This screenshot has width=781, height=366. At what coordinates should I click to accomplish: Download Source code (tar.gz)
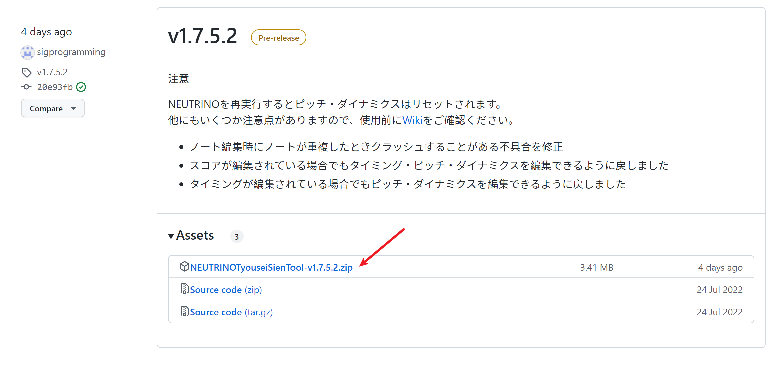coord(231,312)
